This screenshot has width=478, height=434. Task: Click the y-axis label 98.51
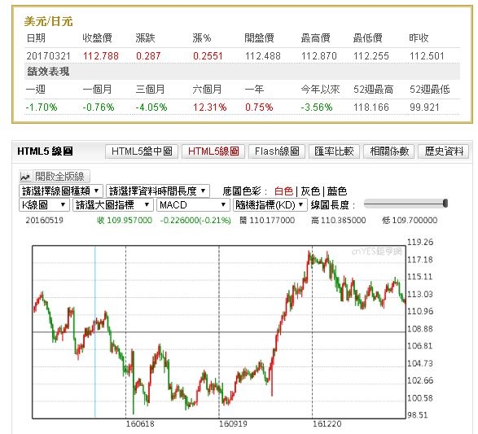[418, 415]
